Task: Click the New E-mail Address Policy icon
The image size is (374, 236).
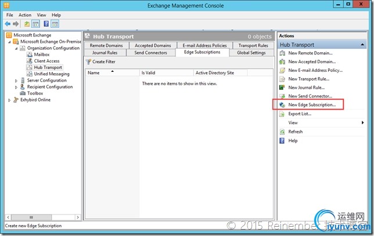Action: click(282, 70)
